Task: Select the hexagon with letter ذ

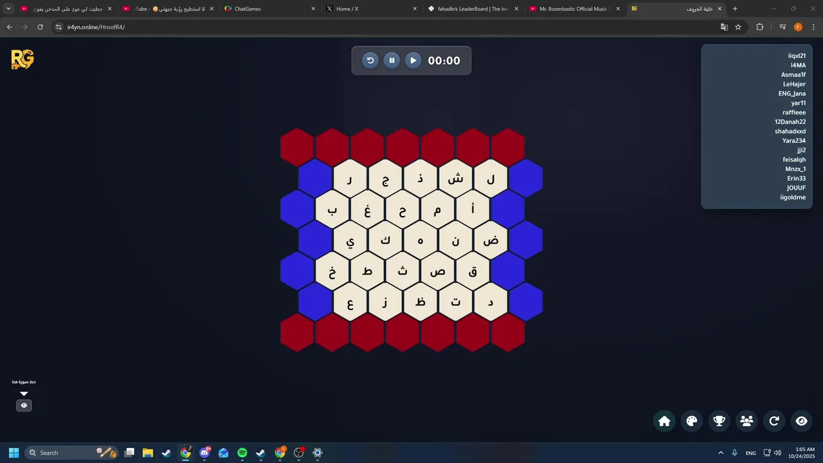Action: coord(421,179)
